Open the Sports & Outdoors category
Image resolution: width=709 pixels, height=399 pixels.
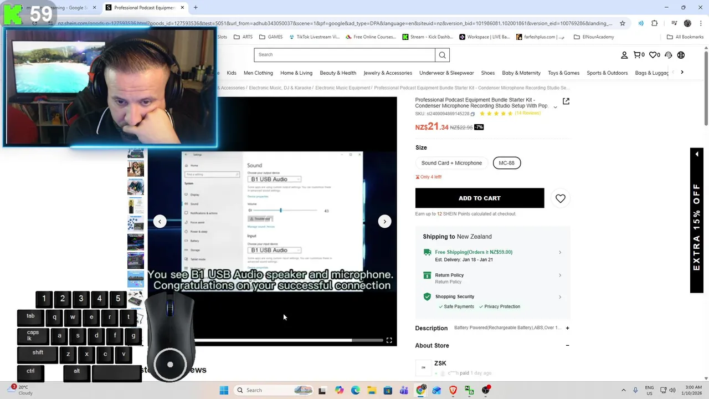607,73
